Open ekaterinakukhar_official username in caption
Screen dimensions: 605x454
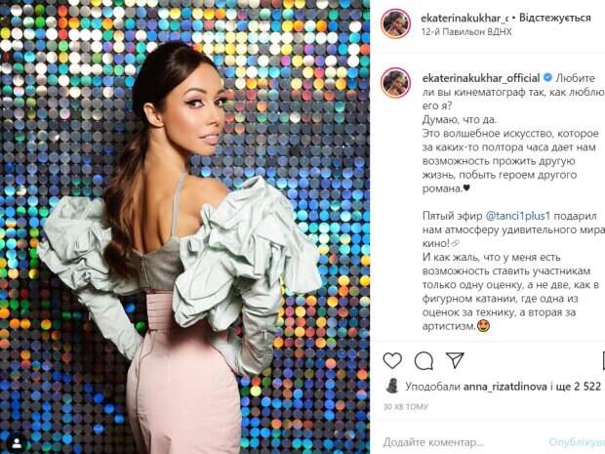481,78
